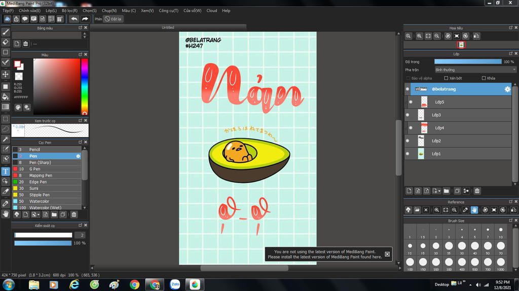Click the Undo arrow in toolbar

coord(74,19)
